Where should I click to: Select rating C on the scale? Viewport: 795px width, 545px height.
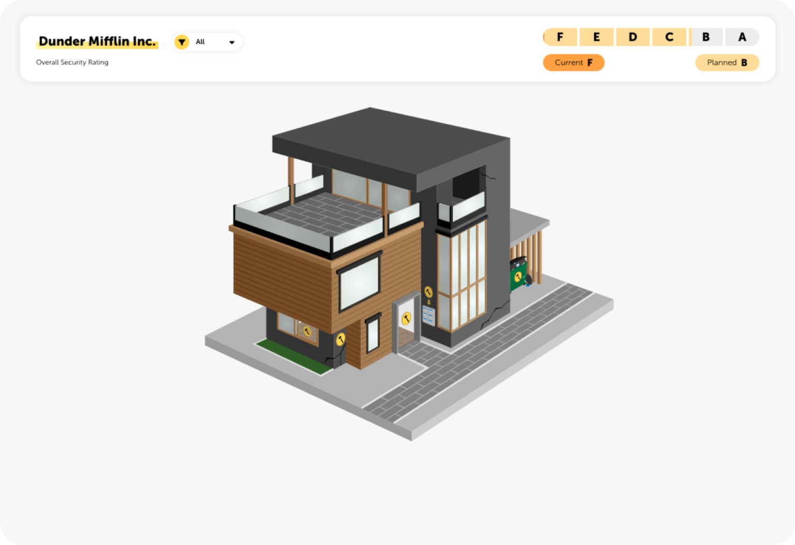click(669, 37)
